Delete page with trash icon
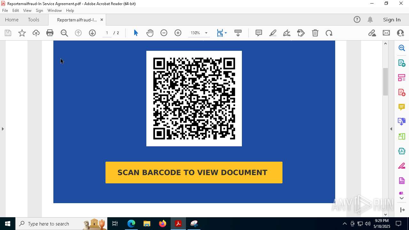The height and width of the screenshot is (230, 409). point(315,33)
